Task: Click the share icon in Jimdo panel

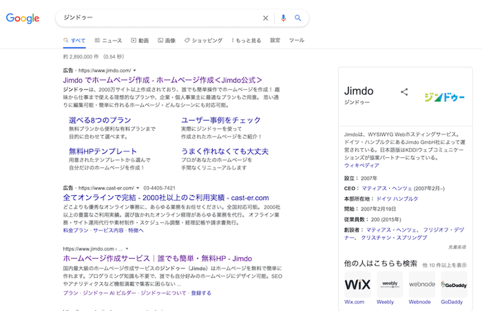Action: click(x=404, y=92)
